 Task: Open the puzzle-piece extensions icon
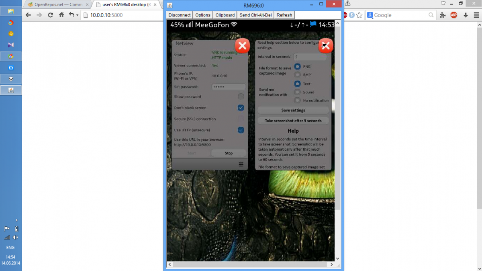click(x=443, y=15)
